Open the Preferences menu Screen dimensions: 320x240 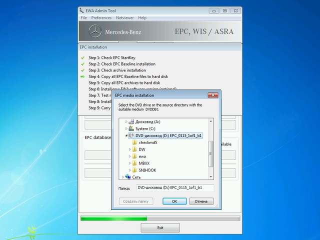[x=101, y=18]
